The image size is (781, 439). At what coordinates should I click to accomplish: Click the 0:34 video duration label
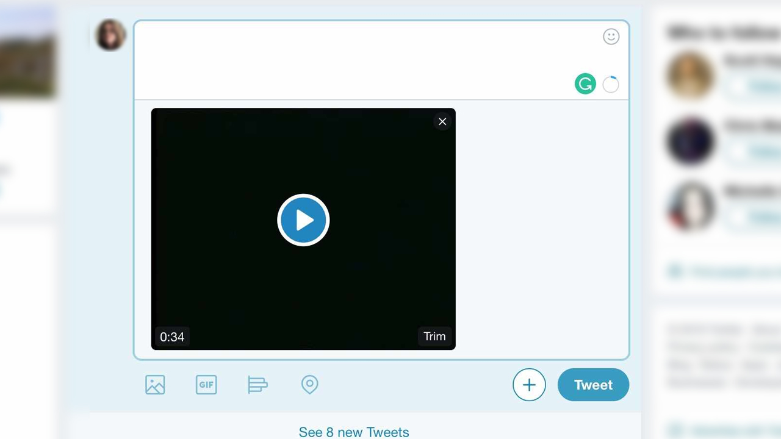click(x=172, y=337)
